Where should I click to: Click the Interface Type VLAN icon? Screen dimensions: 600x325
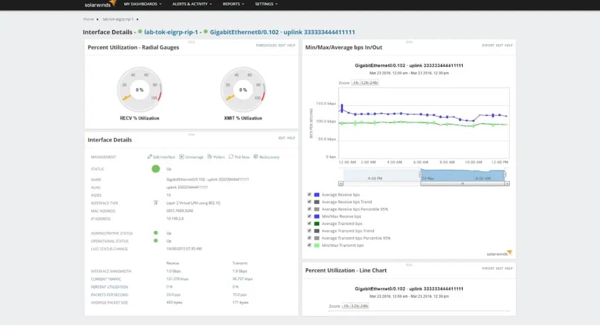156,203
